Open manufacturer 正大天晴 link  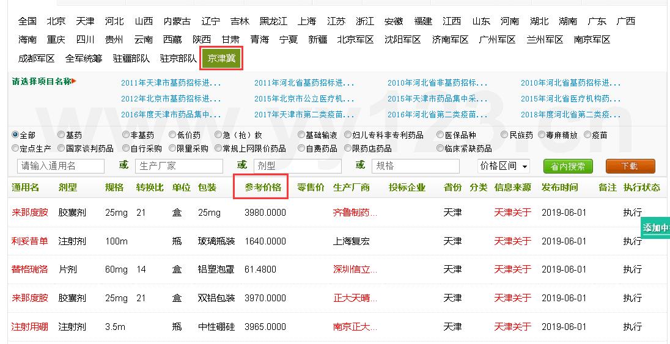(355, 298)
